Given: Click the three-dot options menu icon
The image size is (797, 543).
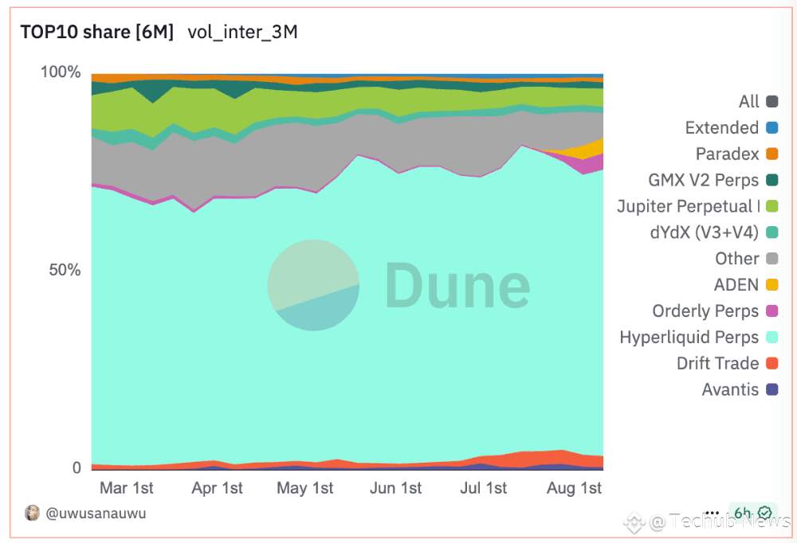Looking at the screenshot, I should [x=713, y=513].
